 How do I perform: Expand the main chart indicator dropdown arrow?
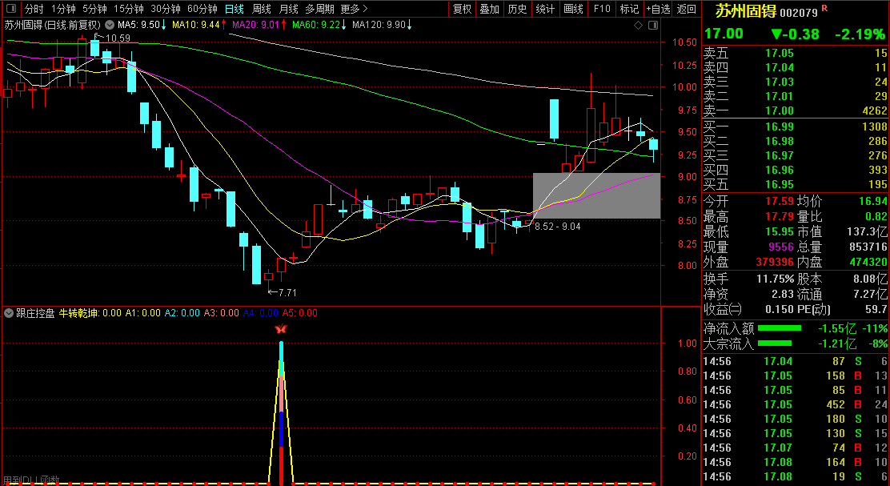pyautogui.click(x=110, y=25)
